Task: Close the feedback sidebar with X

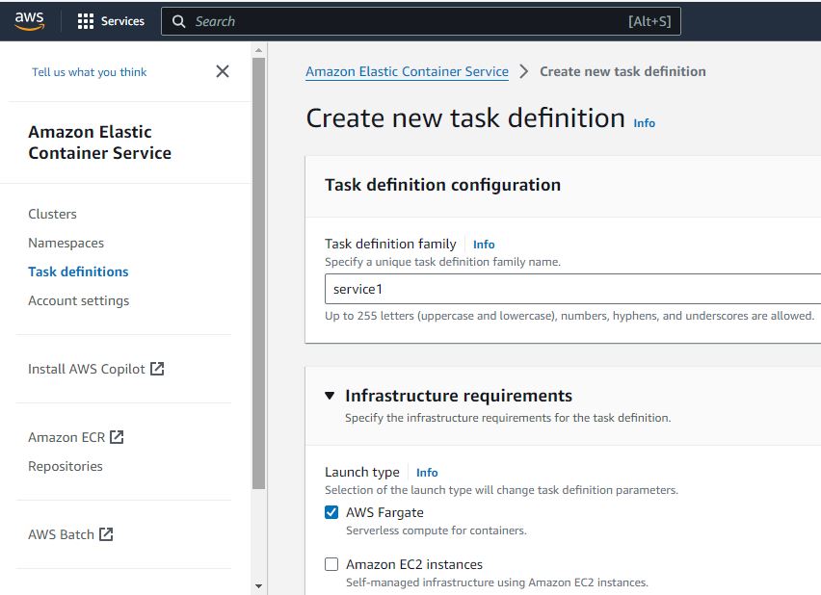Action: point(223,71)
